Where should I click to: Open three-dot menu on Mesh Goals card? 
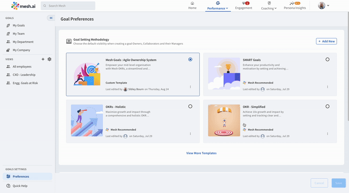point(190,87)
